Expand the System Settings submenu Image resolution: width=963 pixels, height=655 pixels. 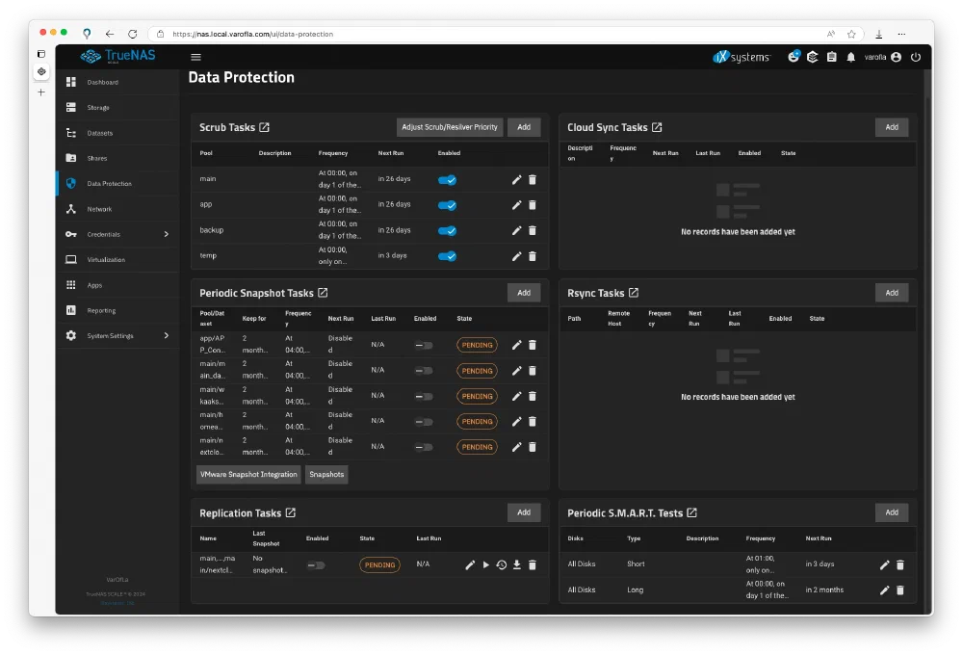pos(166,336)
